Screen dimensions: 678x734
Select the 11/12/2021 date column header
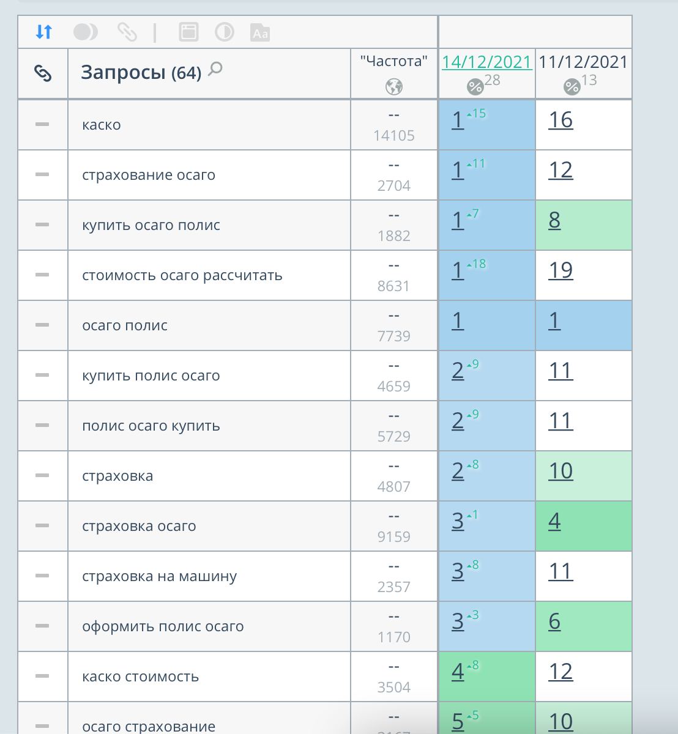[583, 62]
